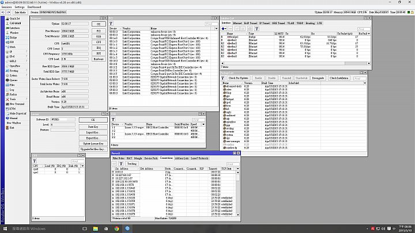Switch to the VLAN tab in Interface List

point(290,23)
